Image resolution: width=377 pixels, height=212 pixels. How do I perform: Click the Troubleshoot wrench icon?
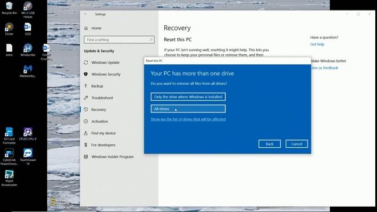(x=86, y=98)
